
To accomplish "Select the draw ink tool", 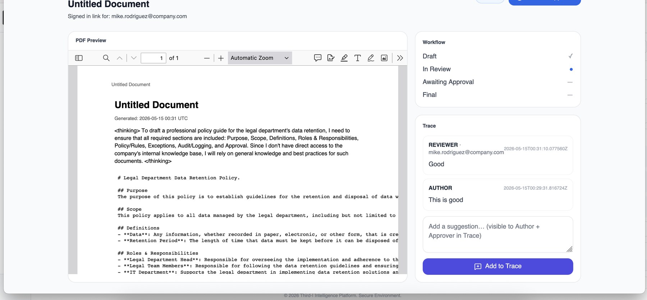I will [371, 58].
